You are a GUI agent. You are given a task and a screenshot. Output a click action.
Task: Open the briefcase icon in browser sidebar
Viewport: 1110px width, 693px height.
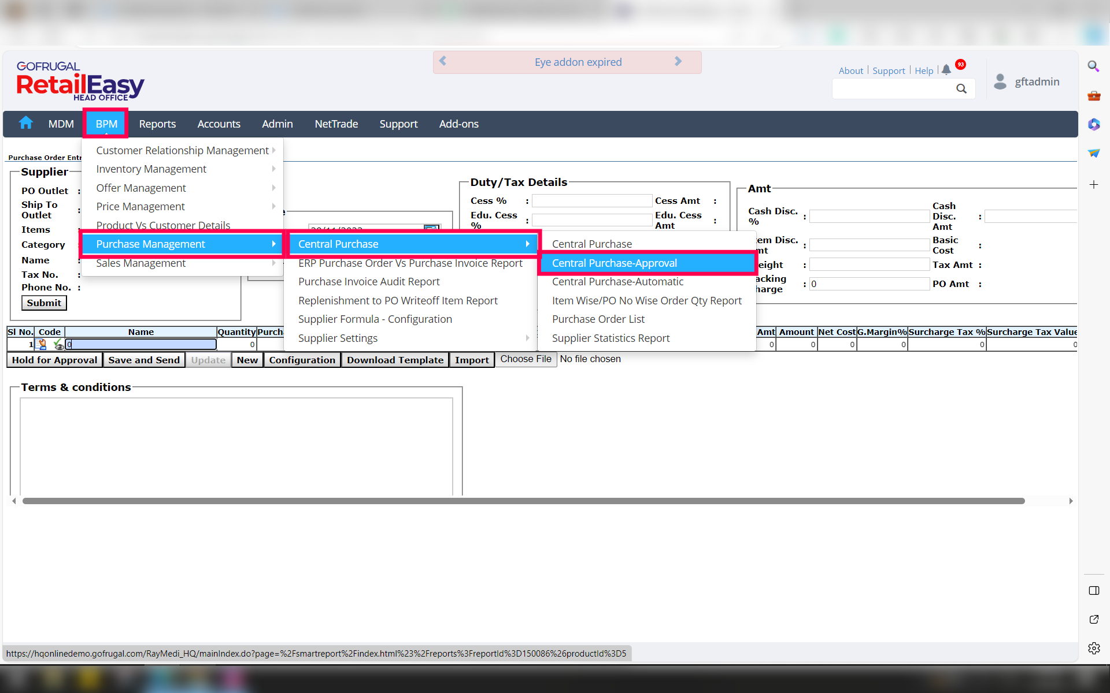point(1093,96)
